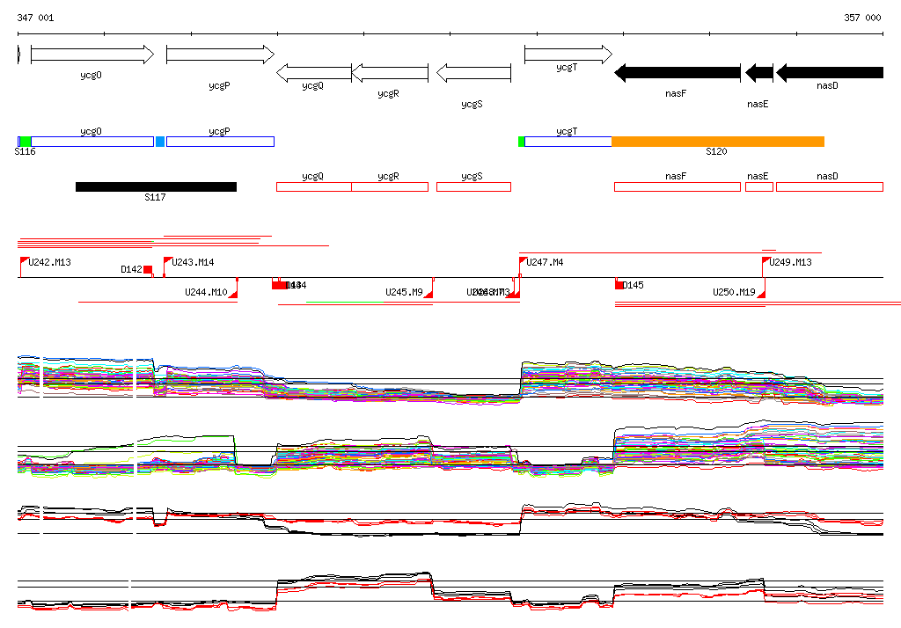Click the orange S120 segment bar
This screenshot has width=901, height=628.
coord(717,142)
